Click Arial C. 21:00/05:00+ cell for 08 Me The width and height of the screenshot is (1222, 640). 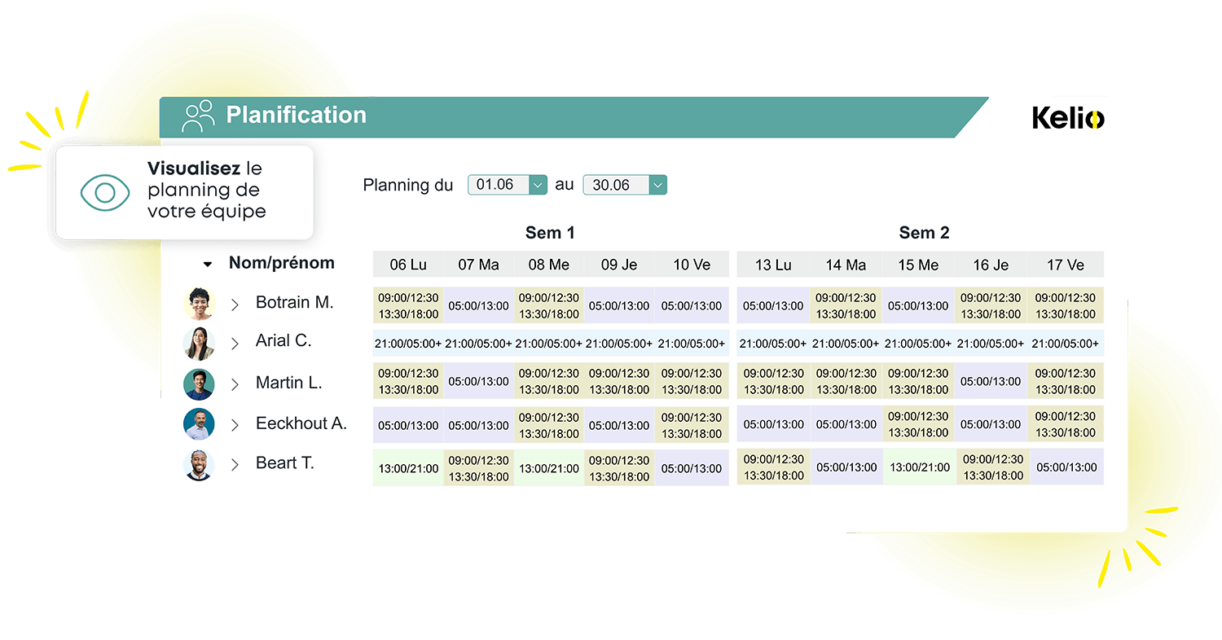coord(549,344)
